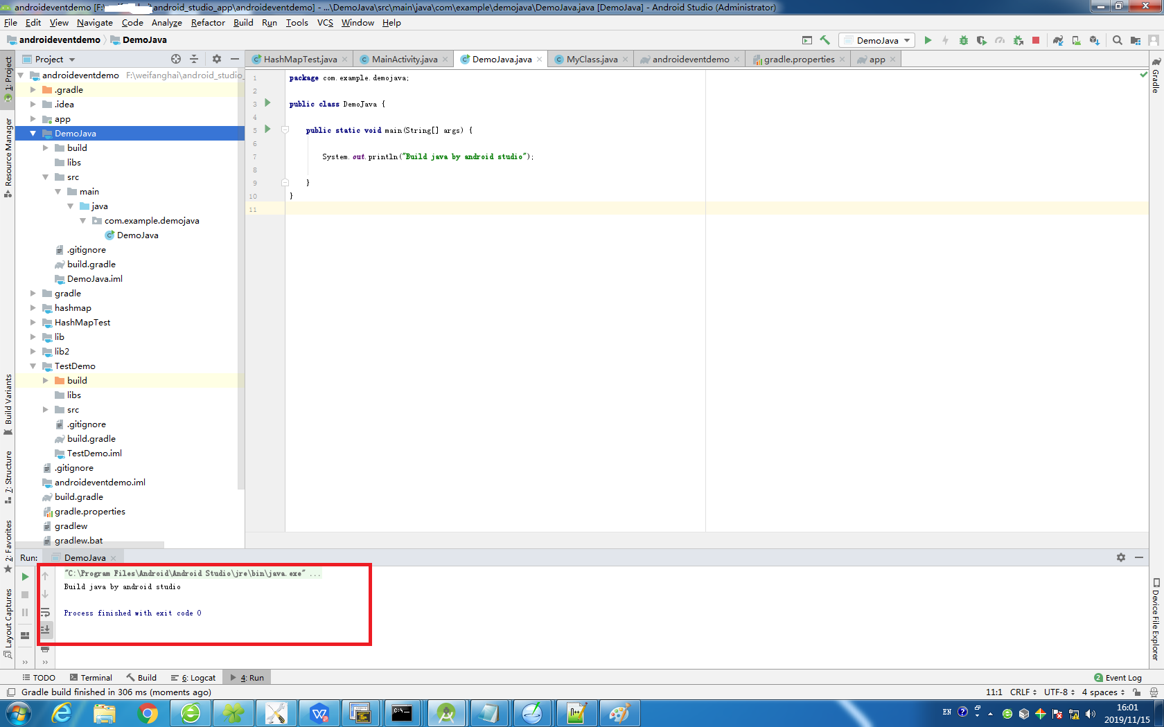This screenshot has height=727, width=1164.
Task: Open the Build tool window
Action: 141,678
